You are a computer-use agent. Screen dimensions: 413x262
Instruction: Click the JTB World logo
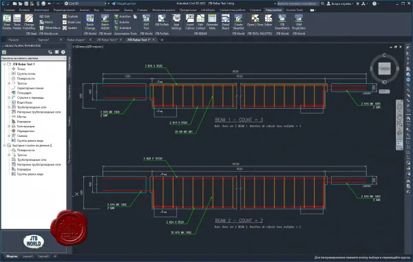(x=34, y=241)
